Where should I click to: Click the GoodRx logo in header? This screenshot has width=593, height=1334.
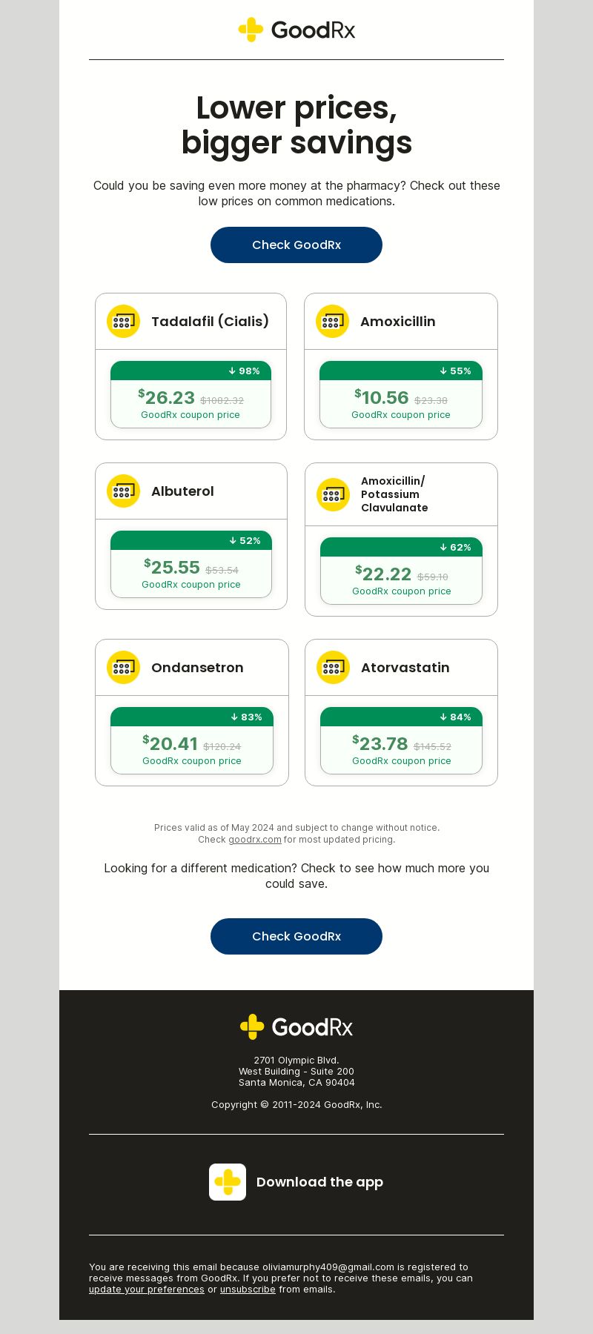click(x=296, y=30)
